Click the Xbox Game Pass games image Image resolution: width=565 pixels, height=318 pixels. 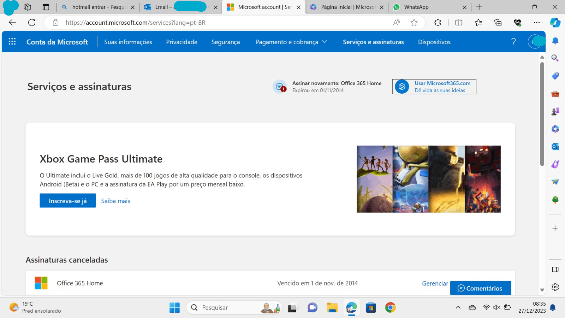click(429, 179)
